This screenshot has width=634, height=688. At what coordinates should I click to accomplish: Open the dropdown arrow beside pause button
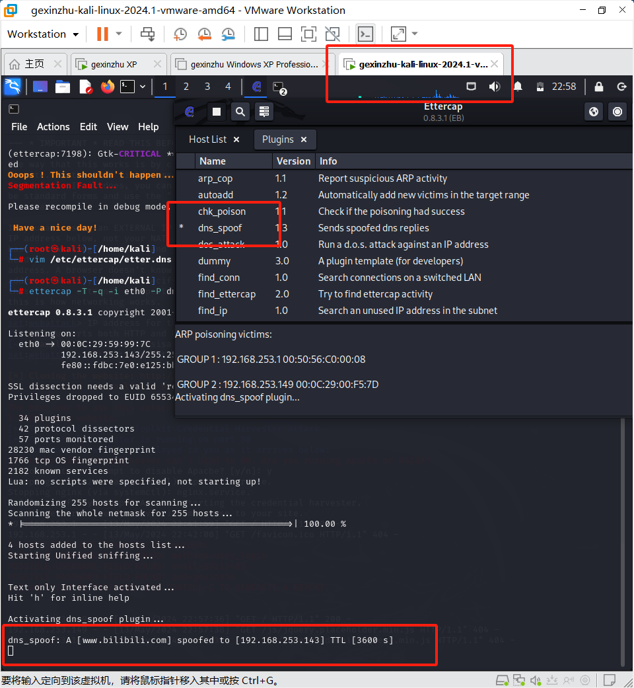tap(119, 34)
